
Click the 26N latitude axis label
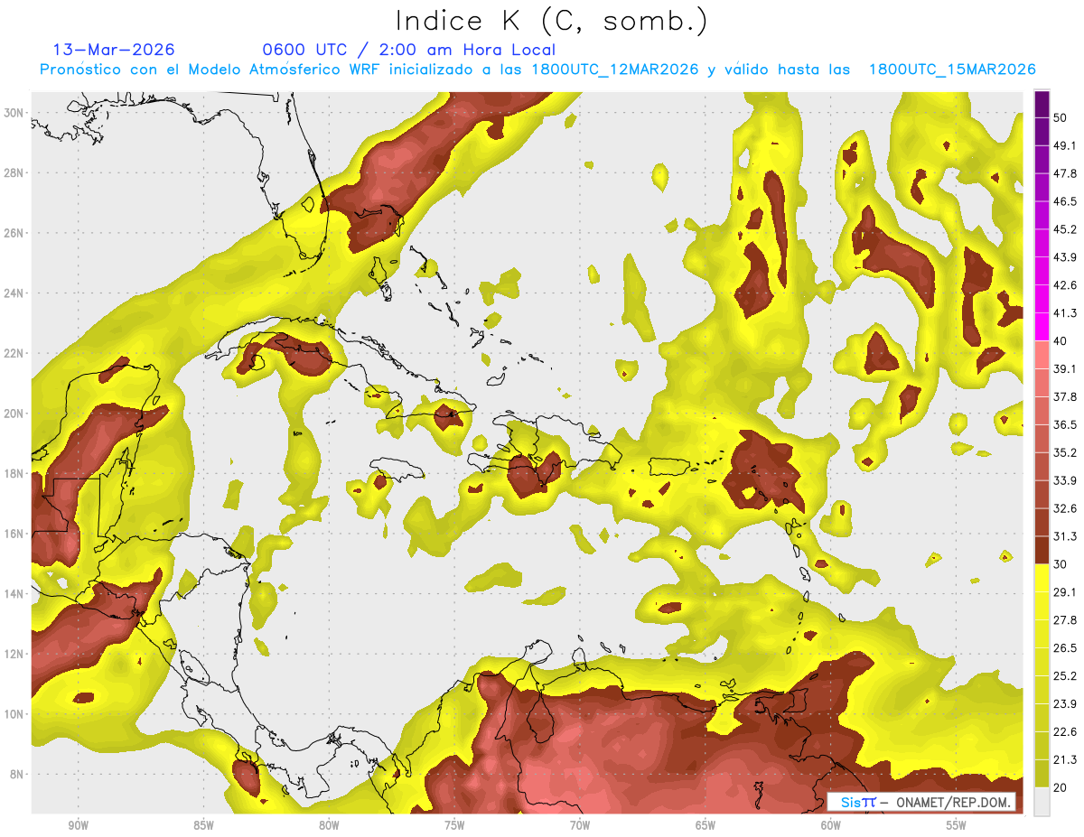14,233
